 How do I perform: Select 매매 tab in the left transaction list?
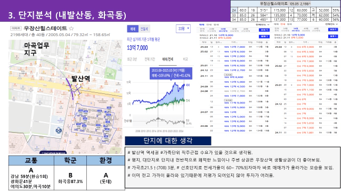click(x=201, y=25)
